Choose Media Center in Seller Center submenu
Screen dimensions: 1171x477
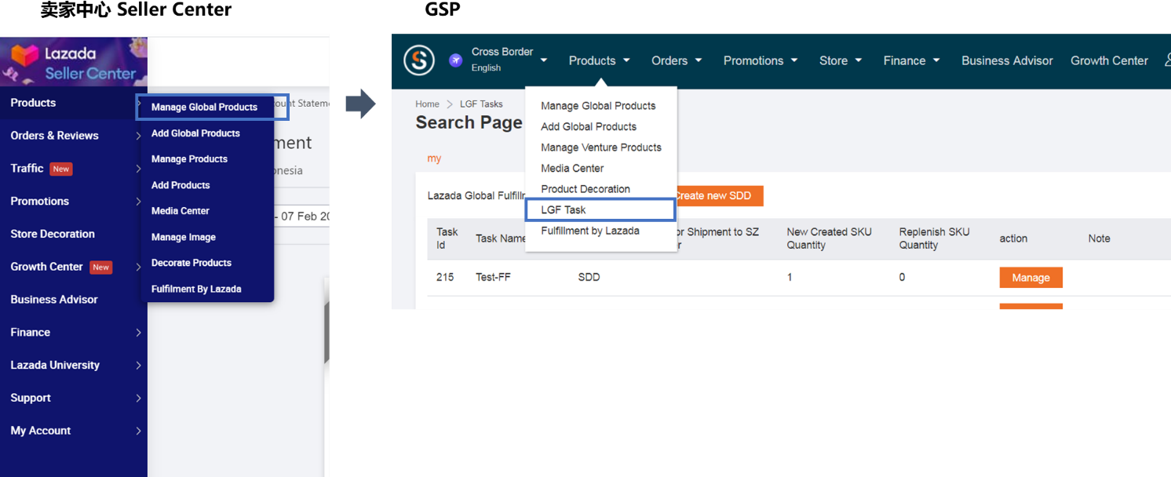[x=181, y=211]
